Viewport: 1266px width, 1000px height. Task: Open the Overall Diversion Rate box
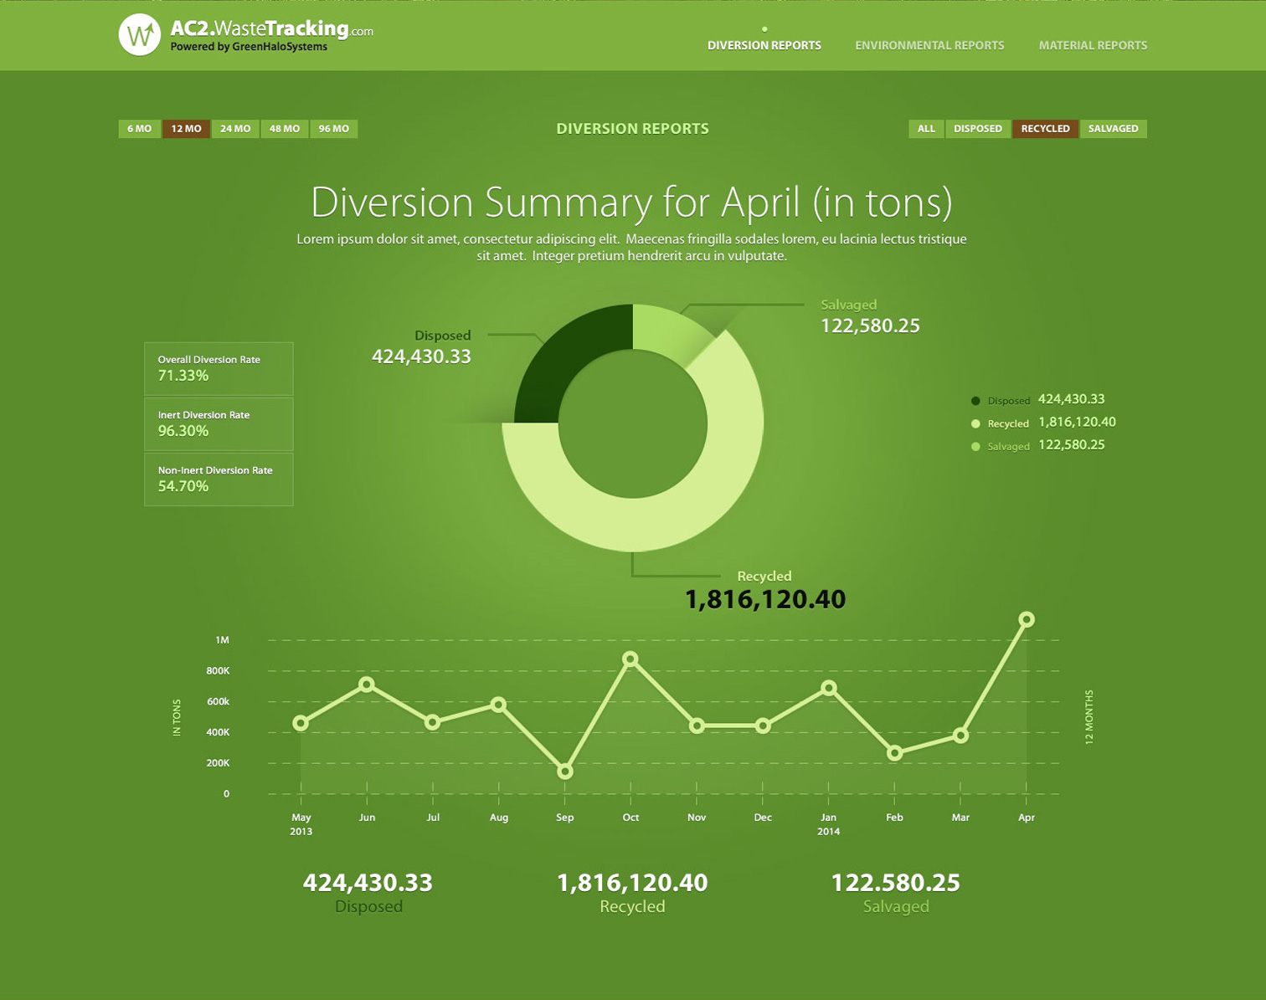pos(219,368)
